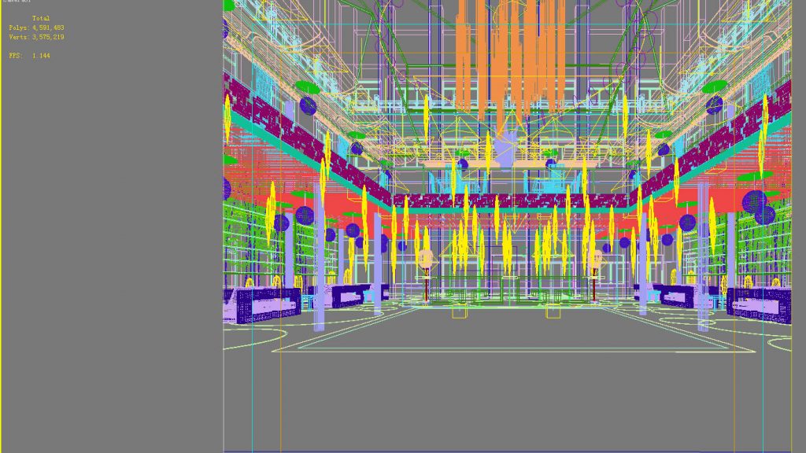Select the far-right purple sofa

(759, 305)
